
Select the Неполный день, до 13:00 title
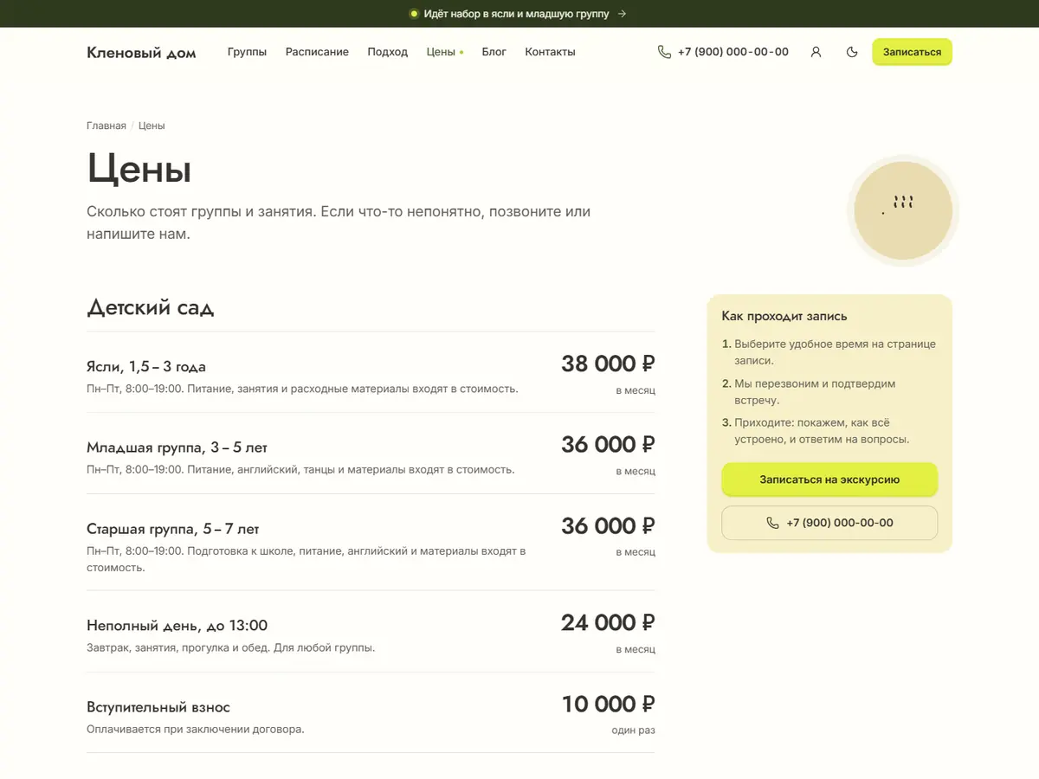click(x=177, y=625)
